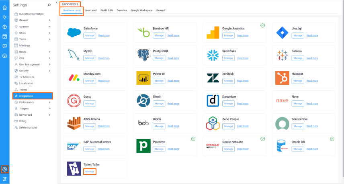Screen dimensions: 344x184
Task: Open the gauge dashboard icon in left rail
Action: (x=4, y=56)
